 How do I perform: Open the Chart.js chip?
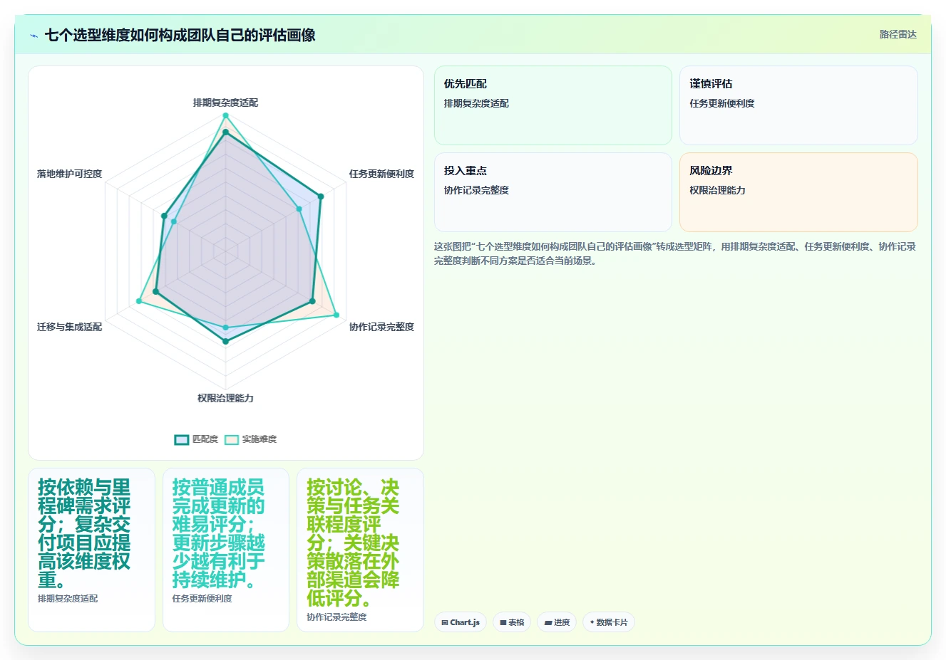pos(461,622)
